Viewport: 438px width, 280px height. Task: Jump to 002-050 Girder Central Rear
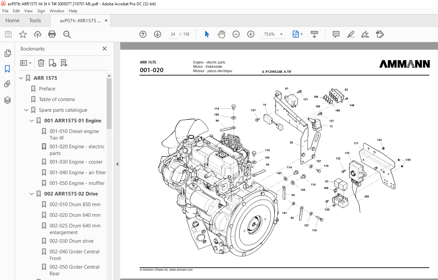point(75,270)
